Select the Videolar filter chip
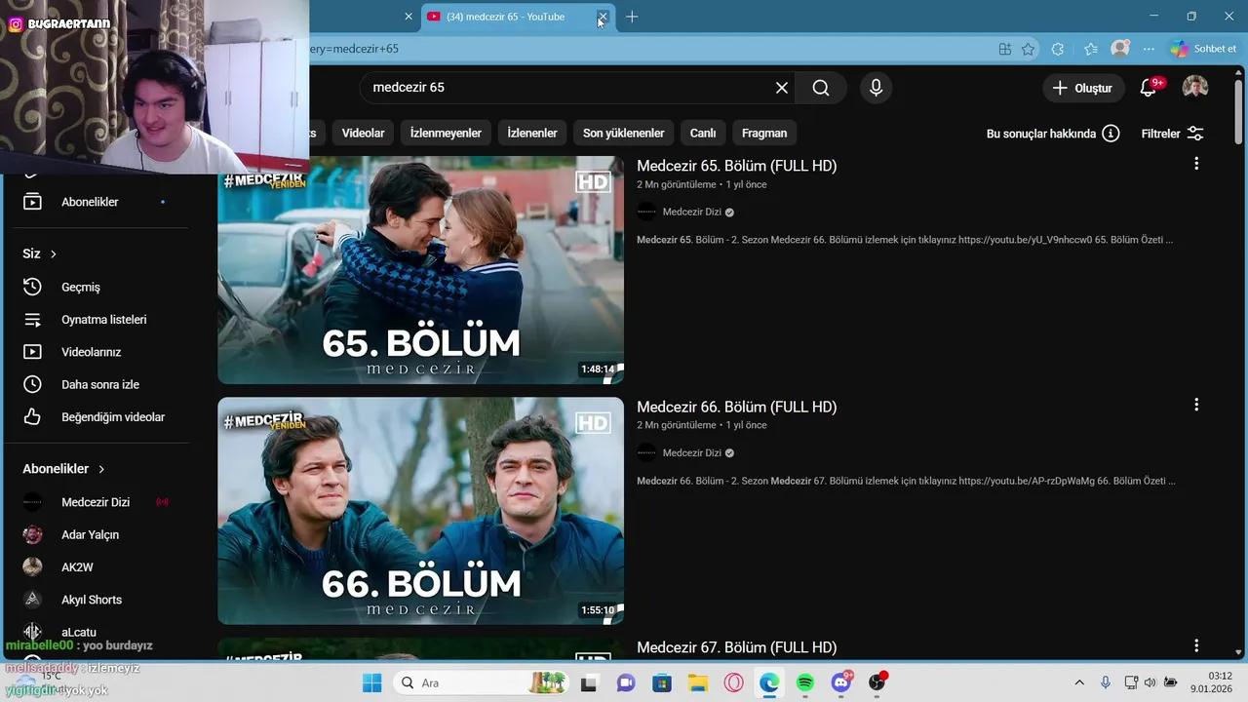This screenshot has height=702, width=1248. coord(364,133)
